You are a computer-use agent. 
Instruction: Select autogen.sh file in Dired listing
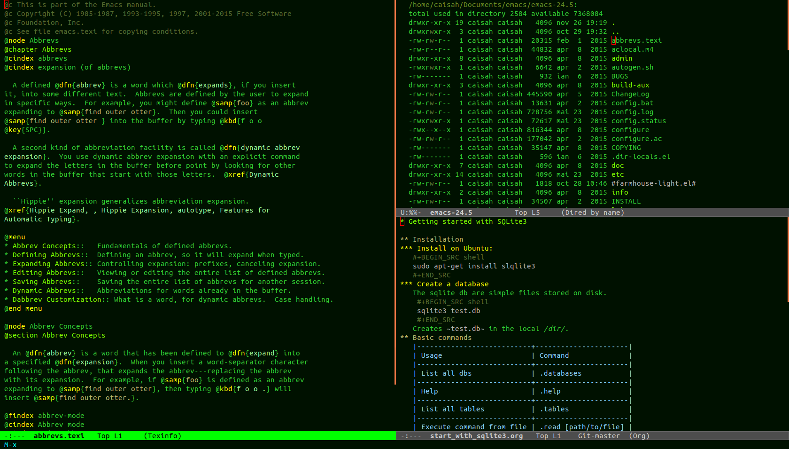[x=632, y=67]
